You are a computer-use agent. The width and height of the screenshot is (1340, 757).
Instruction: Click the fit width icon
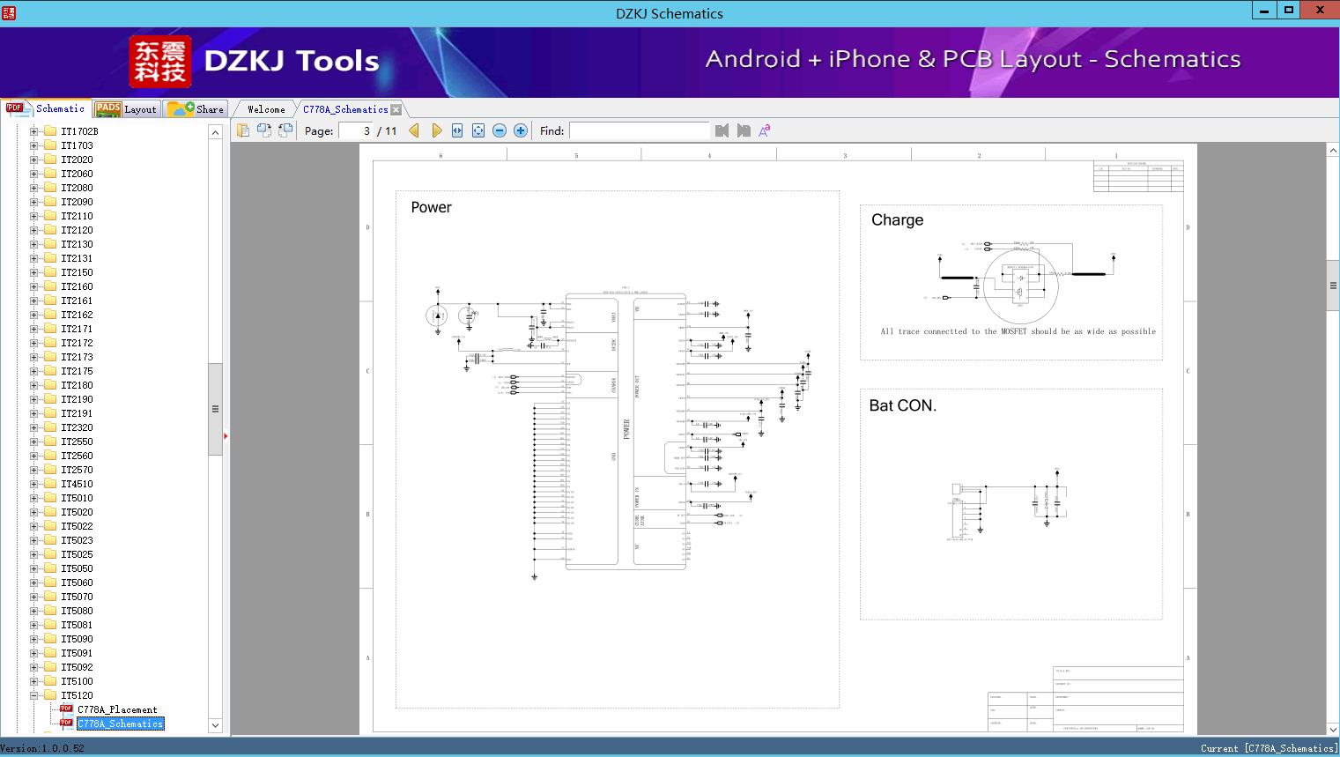tap(457, 130)
